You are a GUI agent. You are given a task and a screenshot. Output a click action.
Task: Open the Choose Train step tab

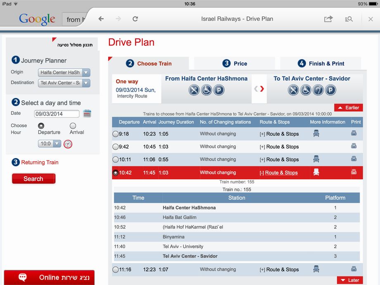click(149, 64)
